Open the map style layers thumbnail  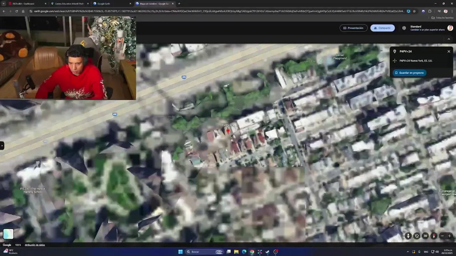(x=8, y=234)
